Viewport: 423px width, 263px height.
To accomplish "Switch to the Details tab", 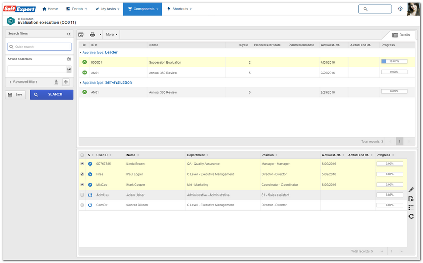I will (x=401, y=35).
